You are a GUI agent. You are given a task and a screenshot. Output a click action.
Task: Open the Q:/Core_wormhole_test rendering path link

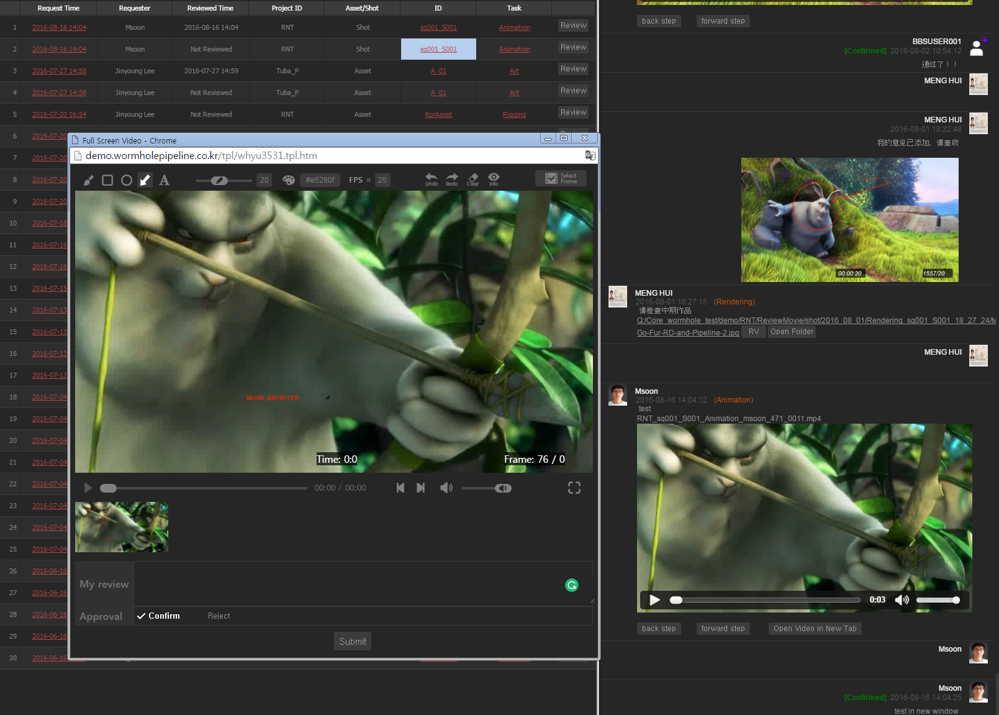tap(816, 321)
